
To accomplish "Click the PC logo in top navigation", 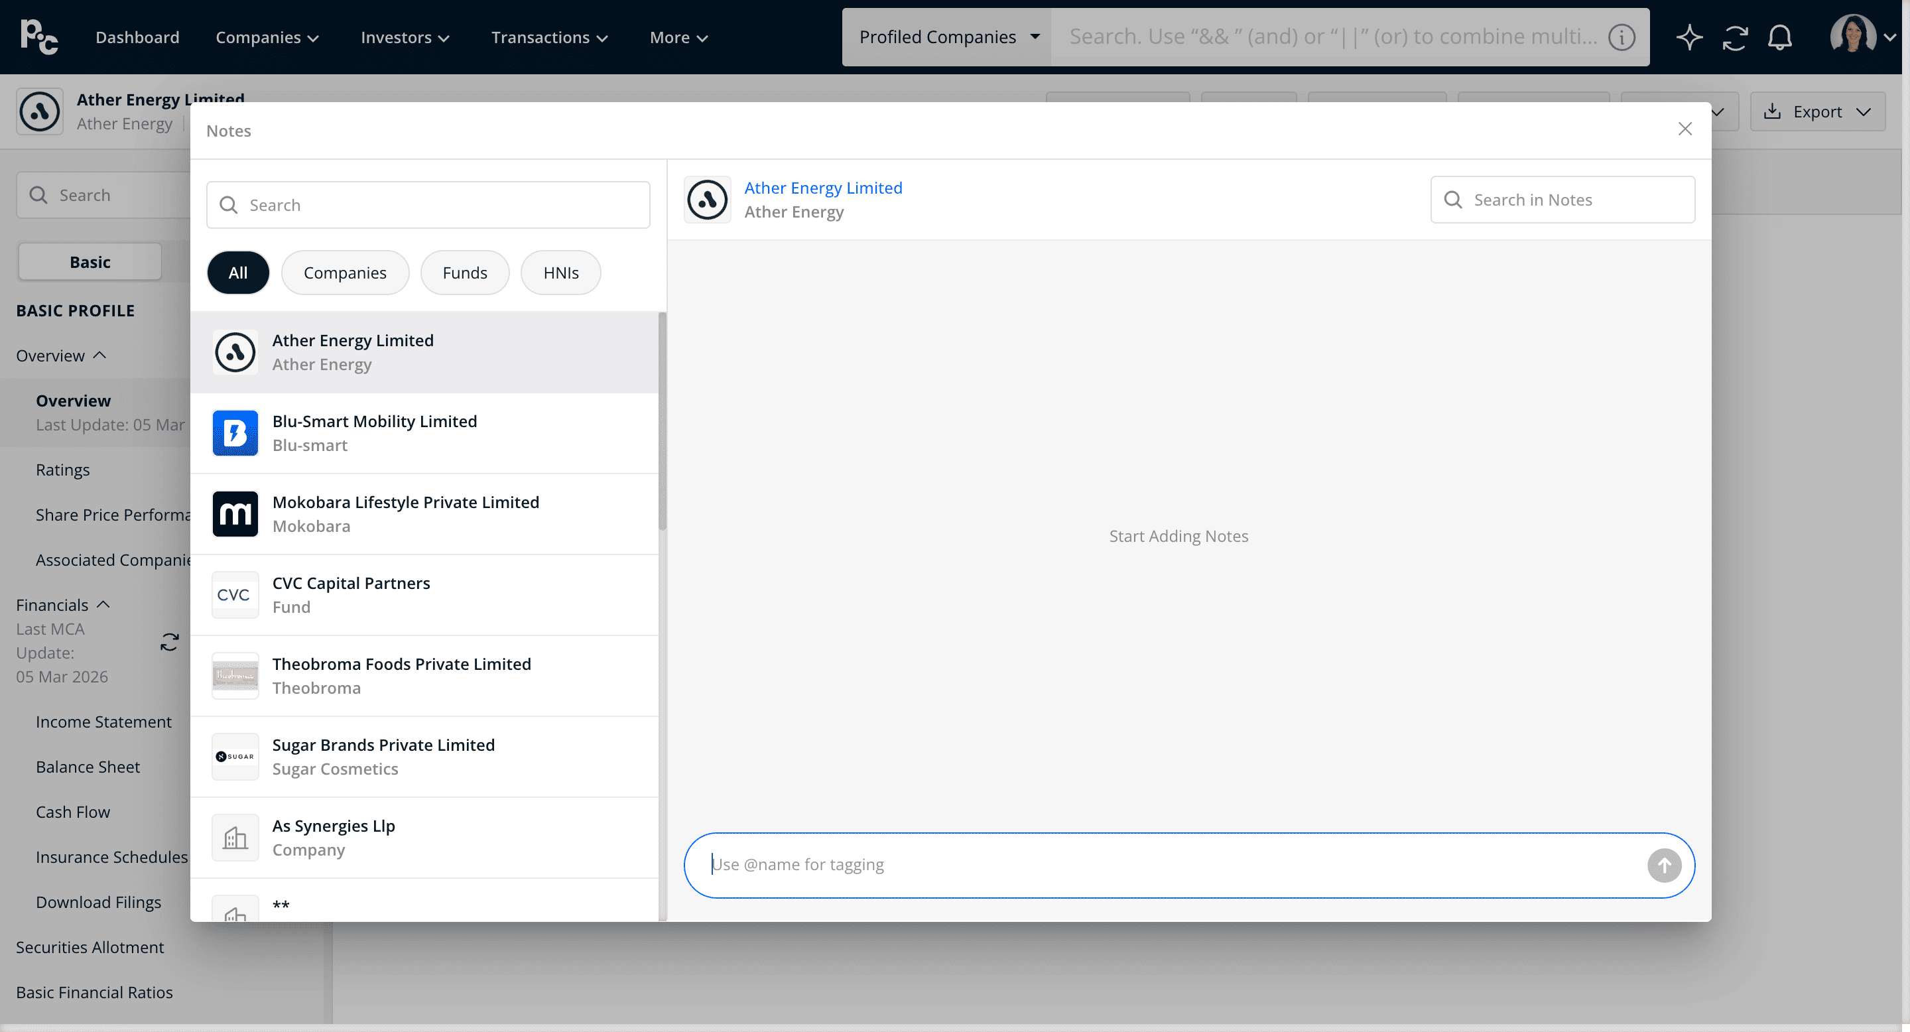I will pyautogui.click(x=39, y=37).
